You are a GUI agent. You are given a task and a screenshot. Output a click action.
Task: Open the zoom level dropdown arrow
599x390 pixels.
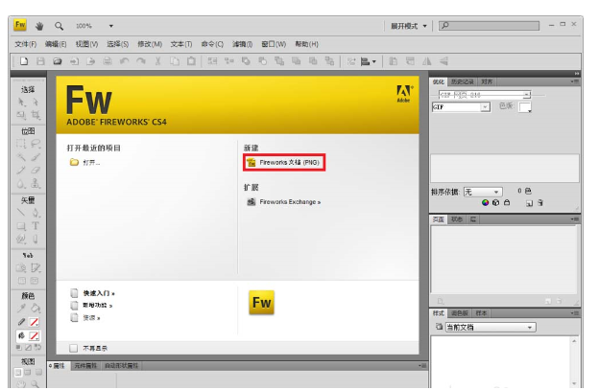coord(111,26)
